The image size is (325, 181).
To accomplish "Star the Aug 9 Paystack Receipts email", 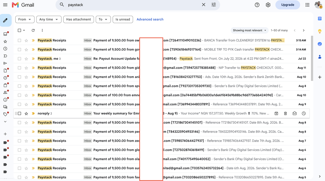I will tap(26, 104).
